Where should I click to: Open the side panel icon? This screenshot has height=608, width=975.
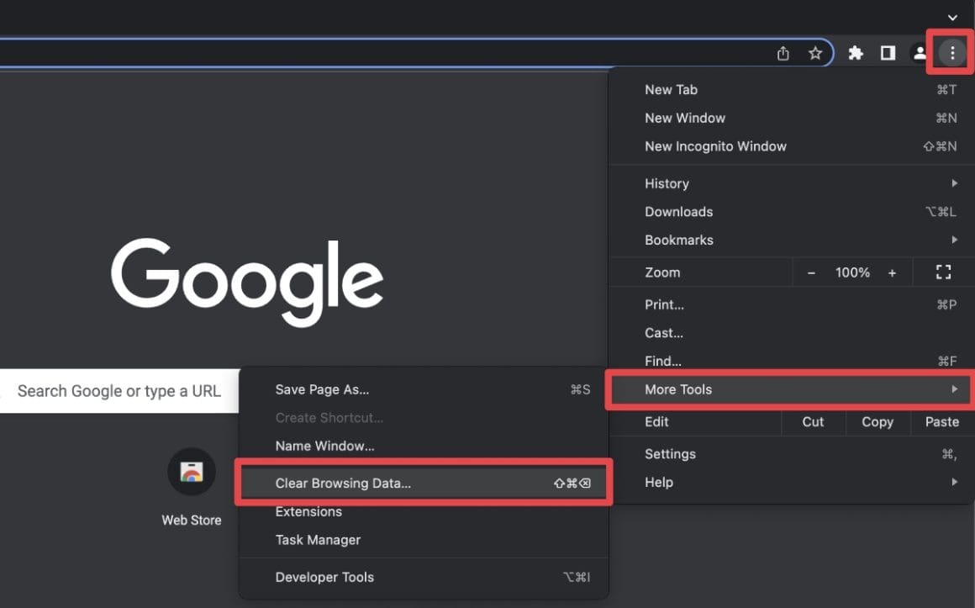[x=888, y=52]
